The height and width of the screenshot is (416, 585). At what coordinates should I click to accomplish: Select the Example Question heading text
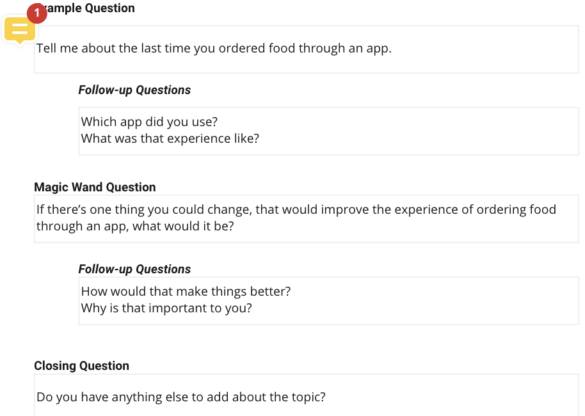click(84, 8)
